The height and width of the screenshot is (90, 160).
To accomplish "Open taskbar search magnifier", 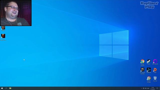I will tap(6, 88).
